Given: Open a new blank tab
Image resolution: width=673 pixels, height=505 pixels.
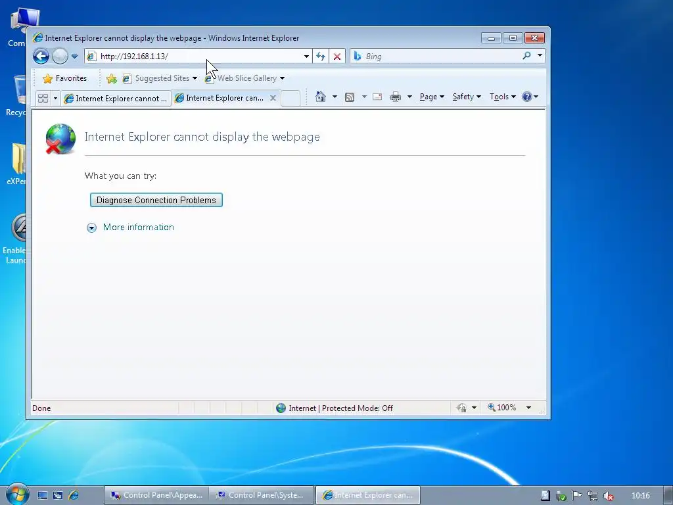Looking at the screenshot, I should [x=290, y=99].
